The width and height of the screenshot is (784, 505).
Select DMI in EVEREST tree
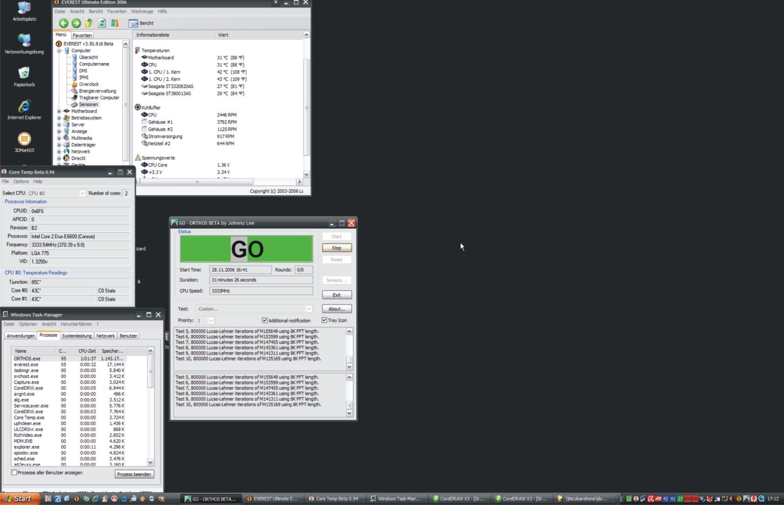(x=83, y=71)
